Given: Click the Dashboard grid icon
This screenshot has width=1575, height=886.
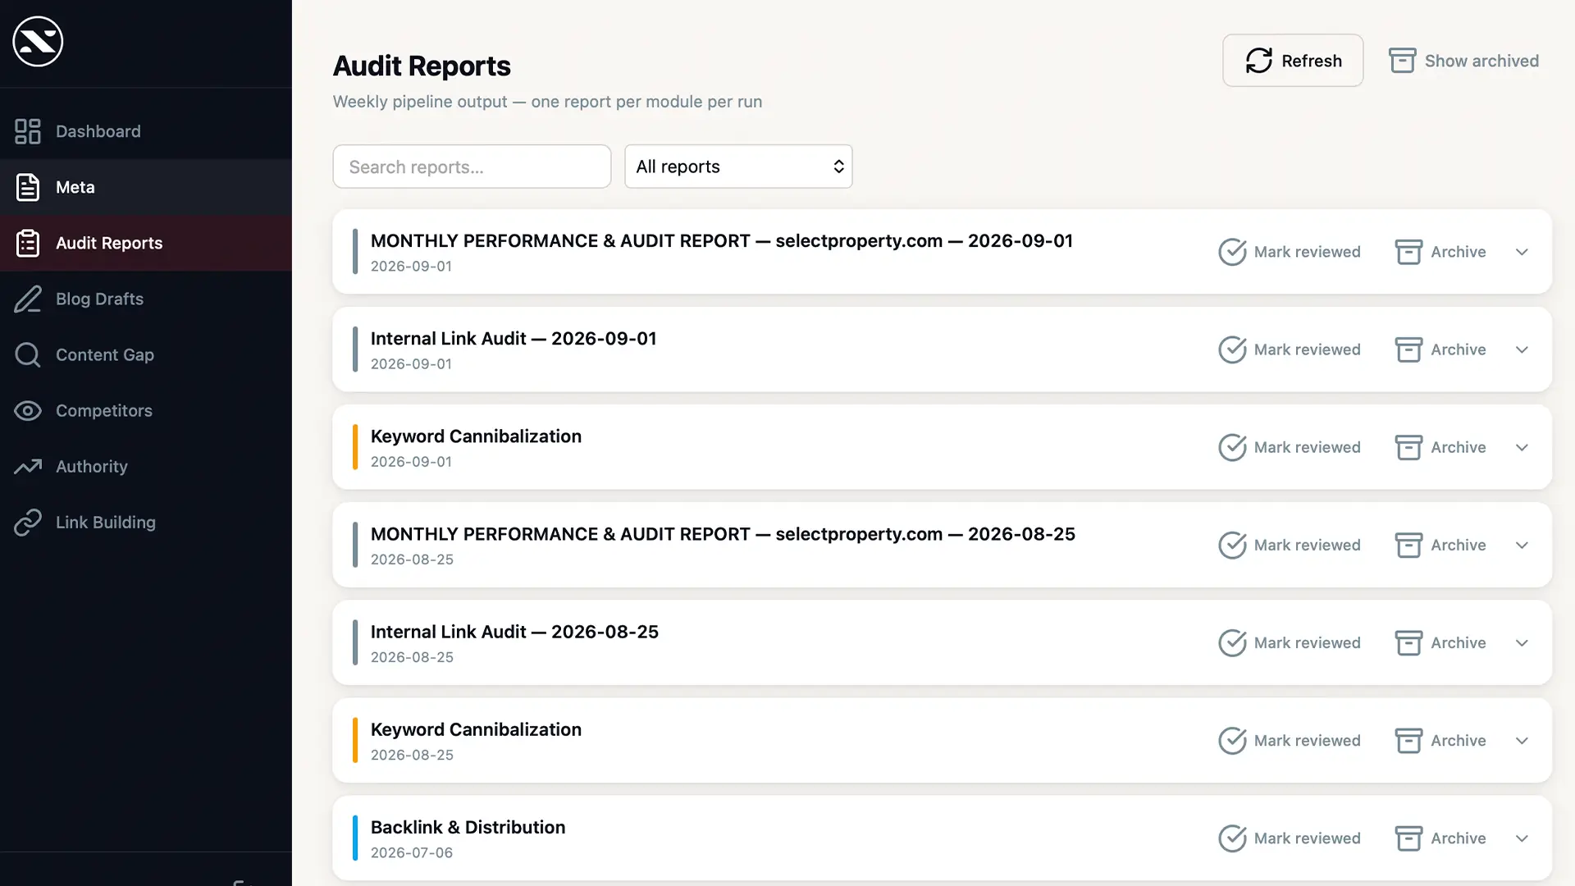Looking at the screenshot, I should (28, 131).
